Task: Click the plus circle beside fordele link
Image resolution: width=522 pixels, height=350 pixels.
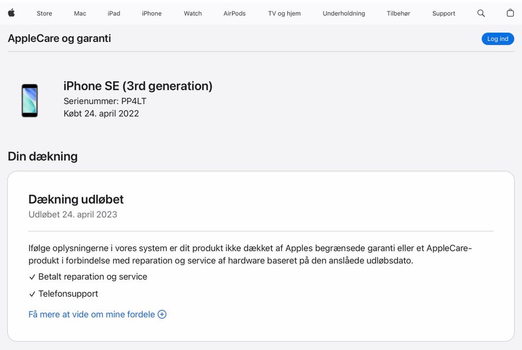Action: (x=162, y=314)
